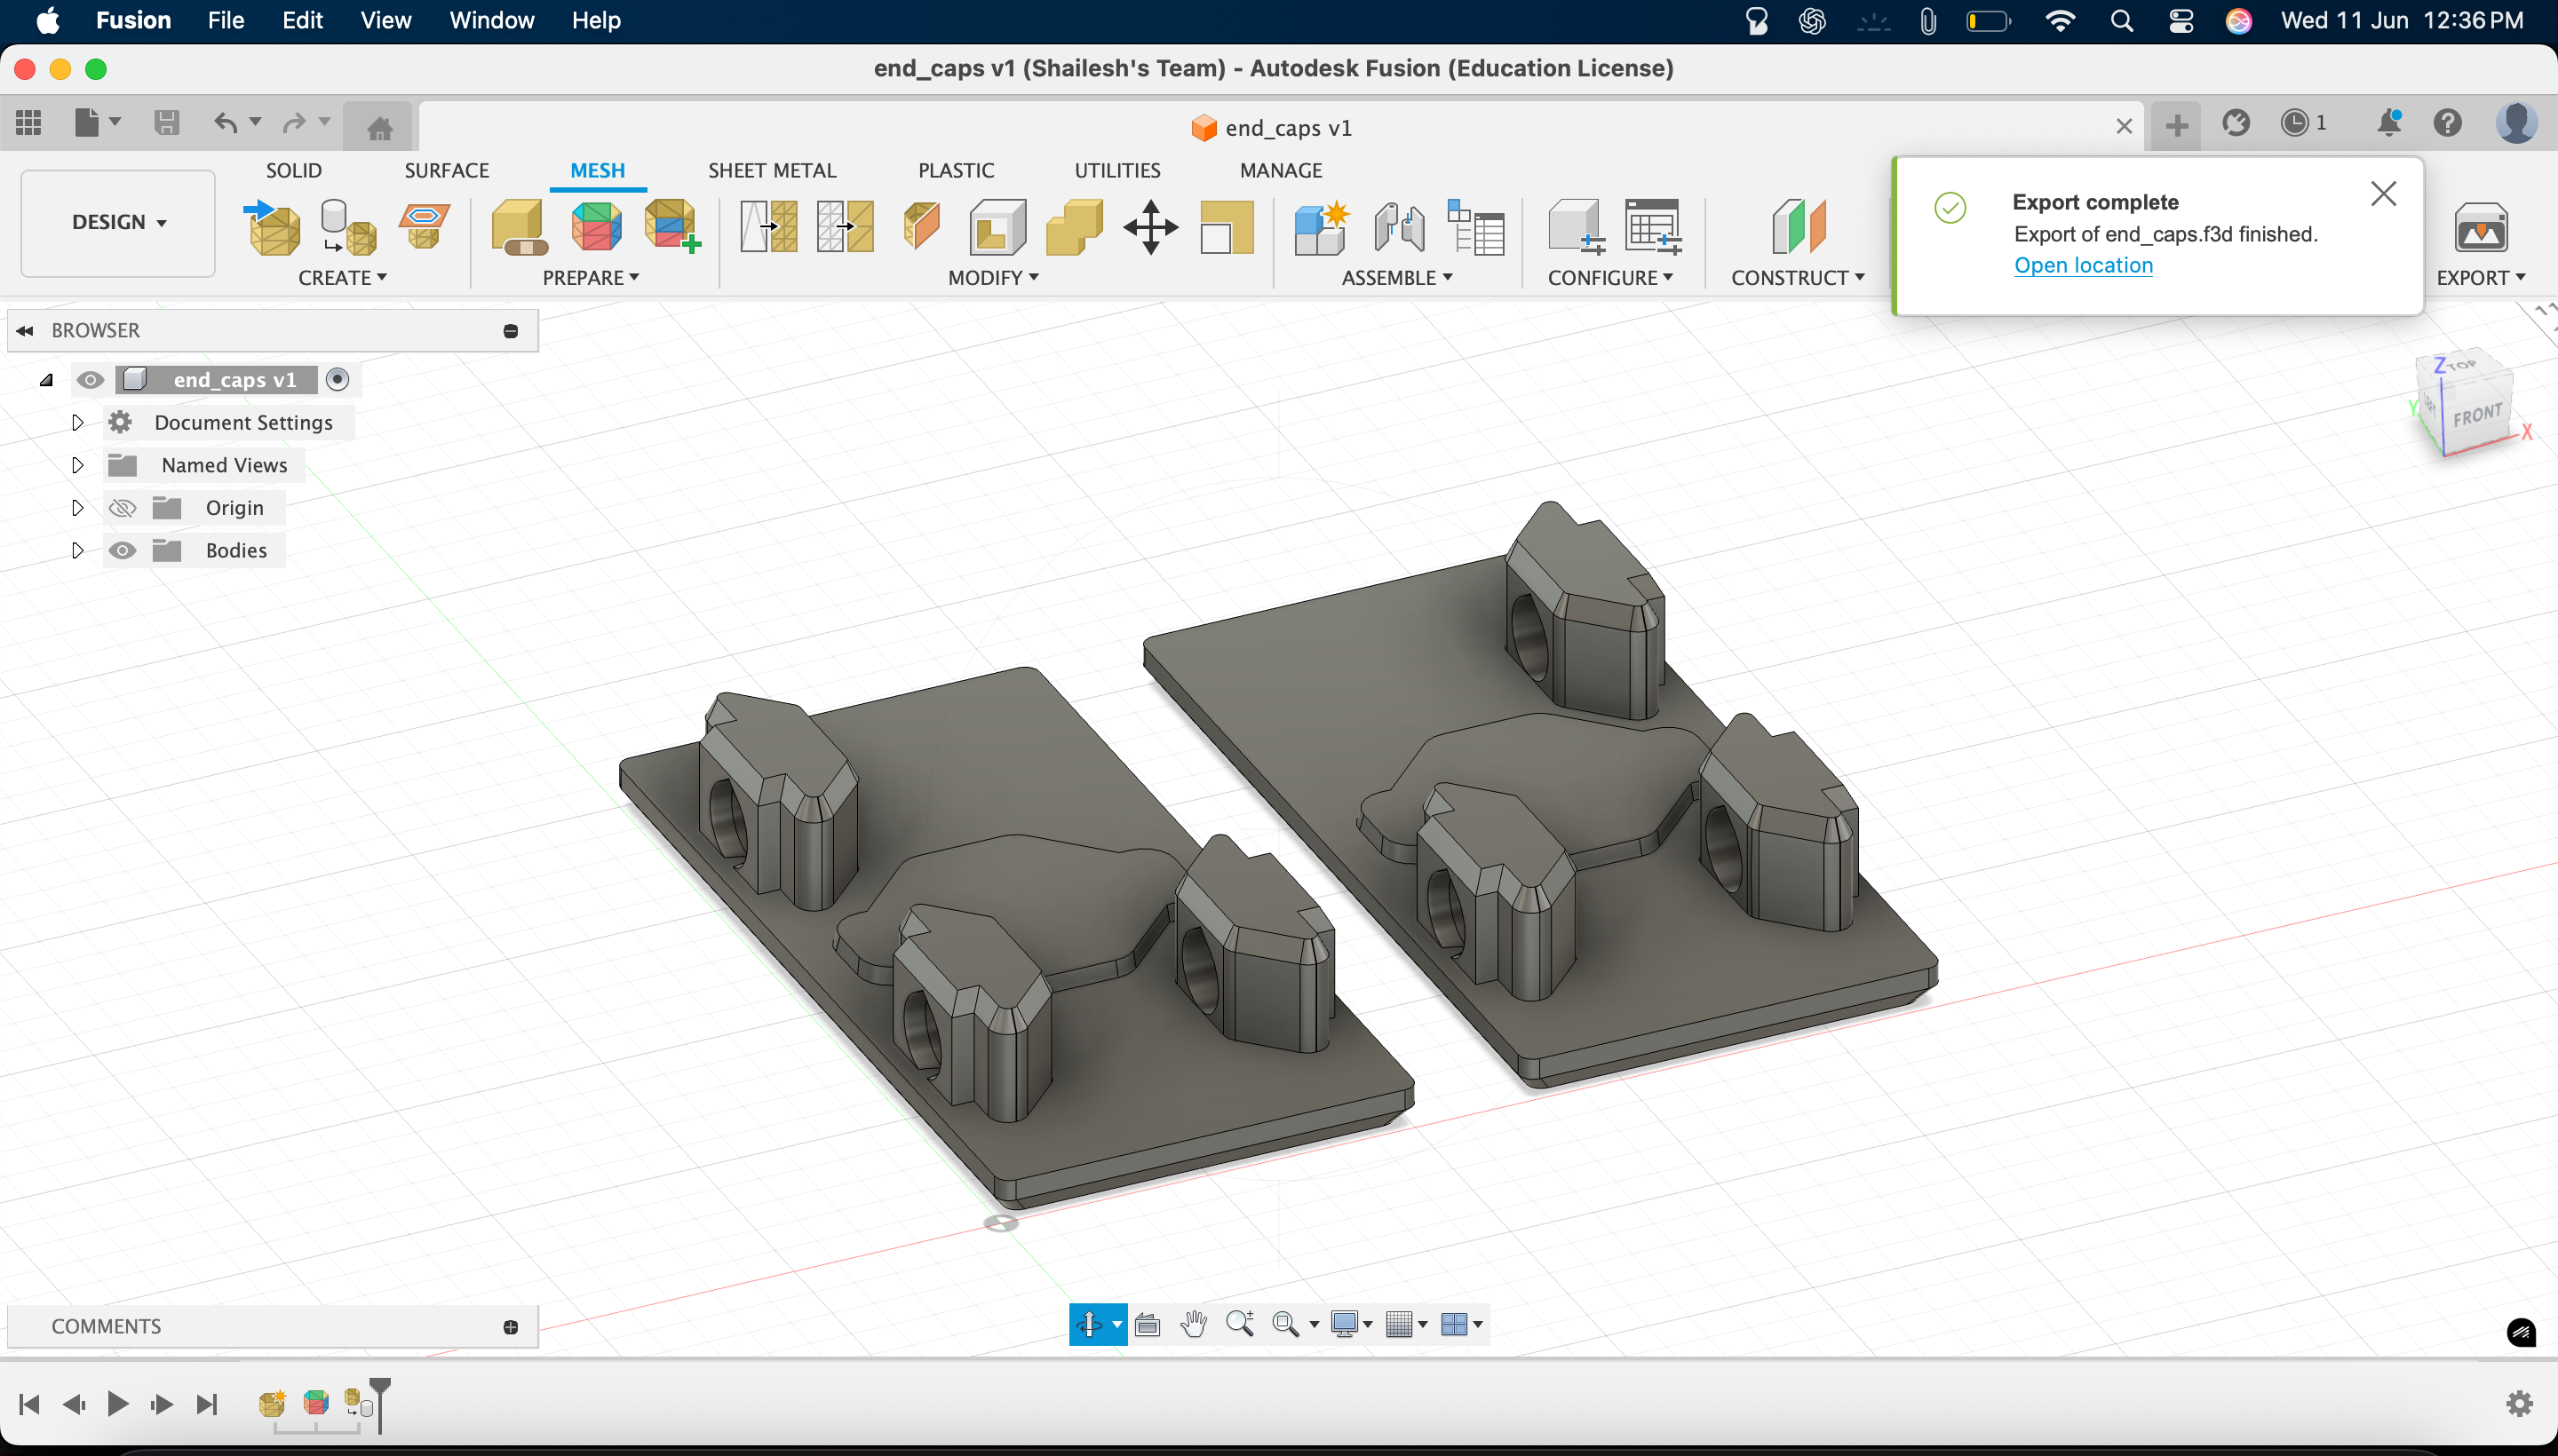Select Convert Mesh tool icon
2558x1456 pixels.
[1227, 227]
